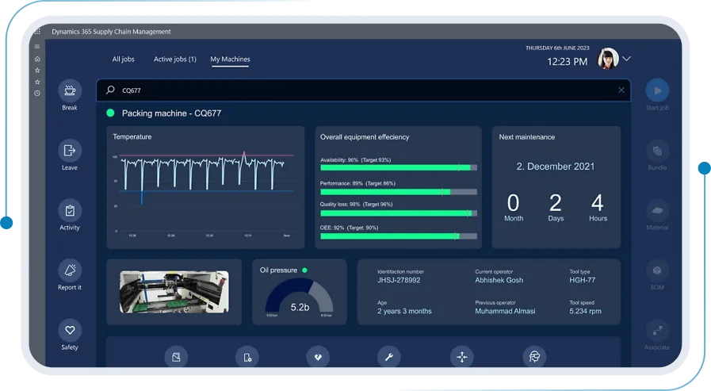
Task: Click the OEE 92% progress bar
Action: 399,236
